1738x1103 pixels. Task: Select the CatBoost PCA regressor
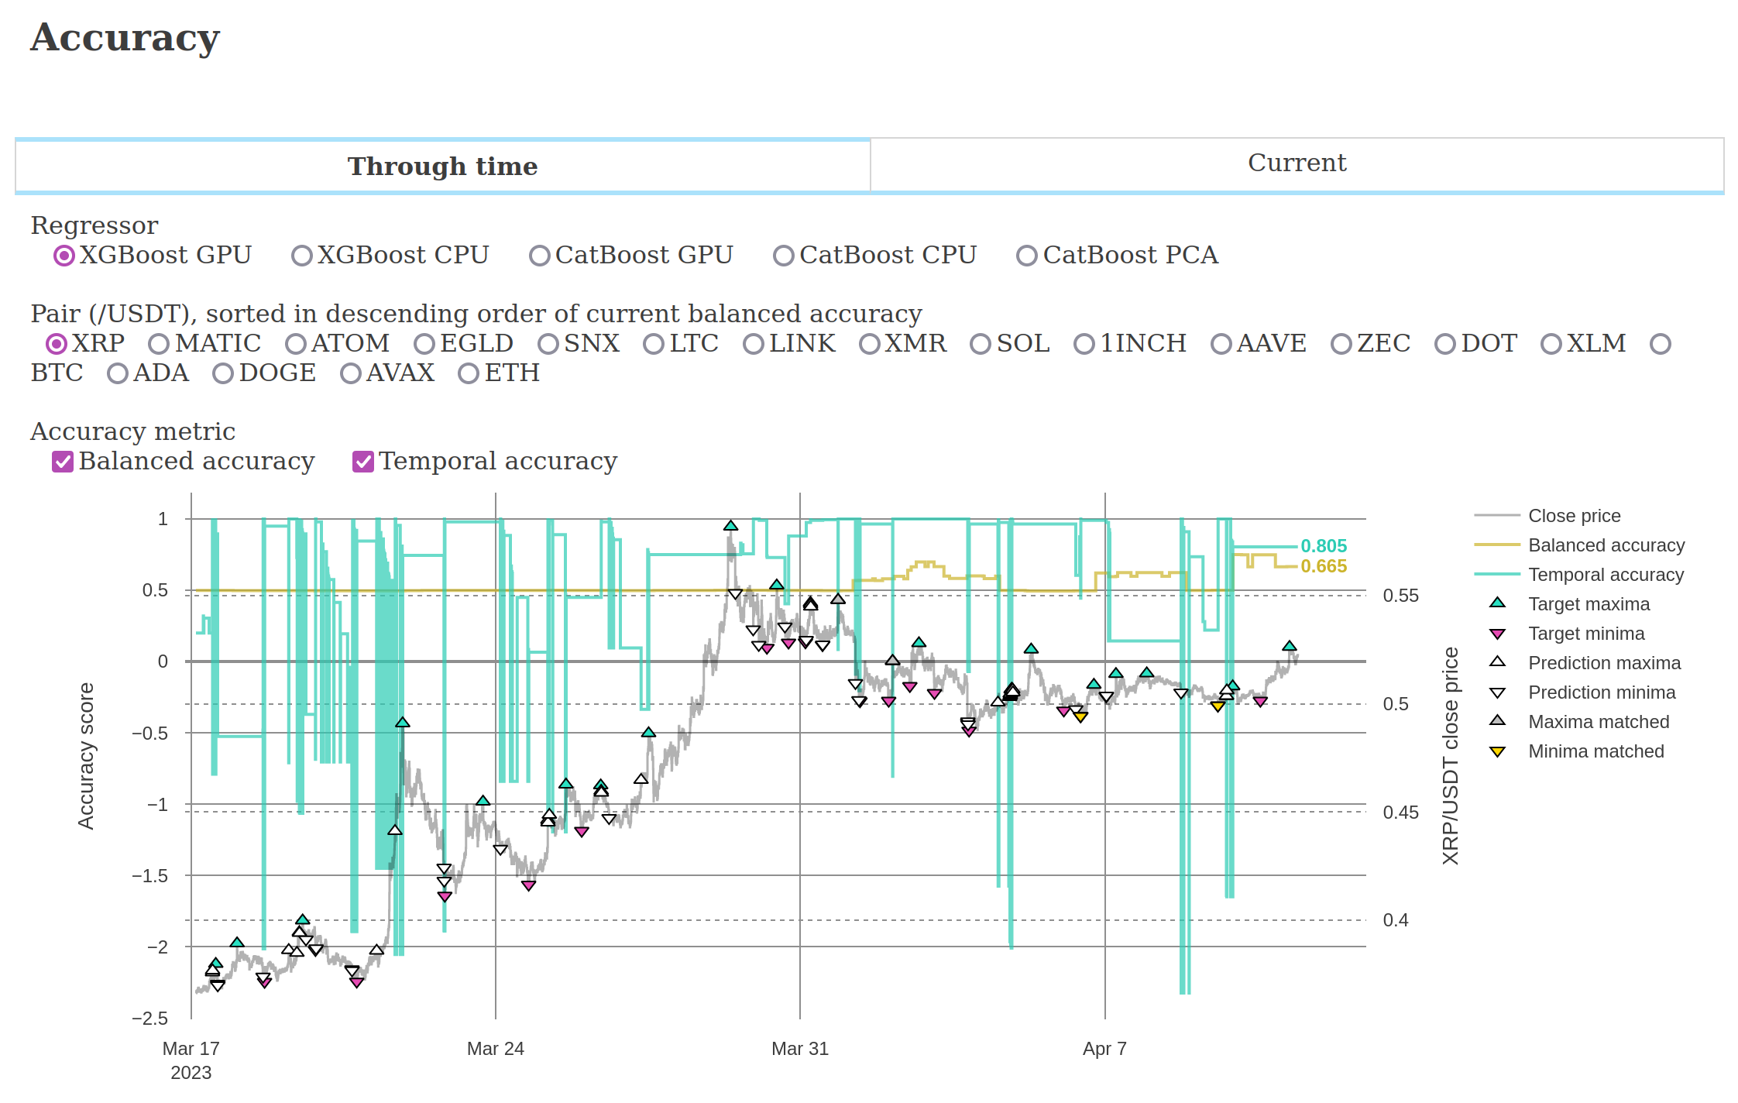pos(1027,256)
